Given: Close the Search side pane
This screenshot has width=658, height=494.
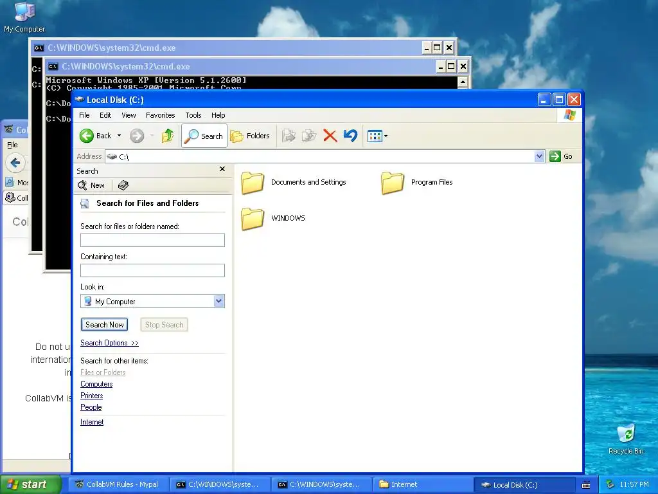Looking at the screenshot, I should (x=222, y=169).
